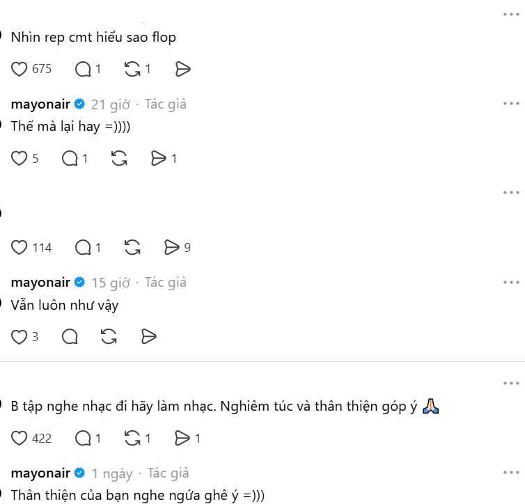Toggle like on 'Thế mà lại hay' reply
Image resolution: width=525 pixels, height=504 pixels.
(x=19, y=158)
